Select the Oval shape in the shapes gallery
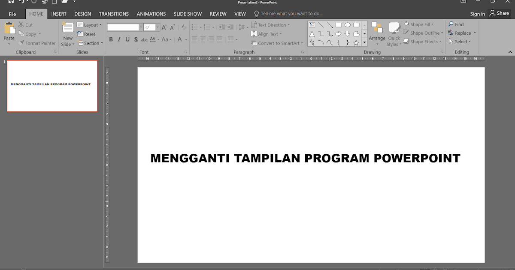Screen dimensions: 515x270 tap(347, 24)
